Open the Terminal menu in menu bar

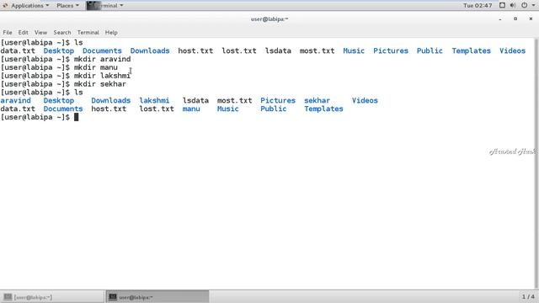coord(88,32)
